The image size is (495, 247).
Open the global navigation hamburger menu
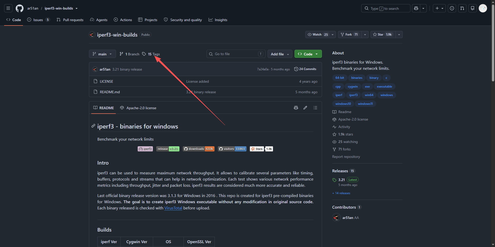[x=8, y=8]
